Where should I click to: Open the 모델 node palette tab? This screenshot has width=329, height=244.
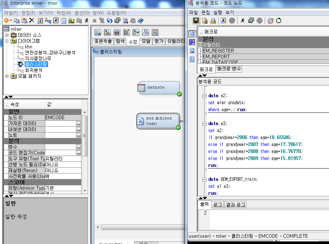pyautogui.click(x=146, y=41)
